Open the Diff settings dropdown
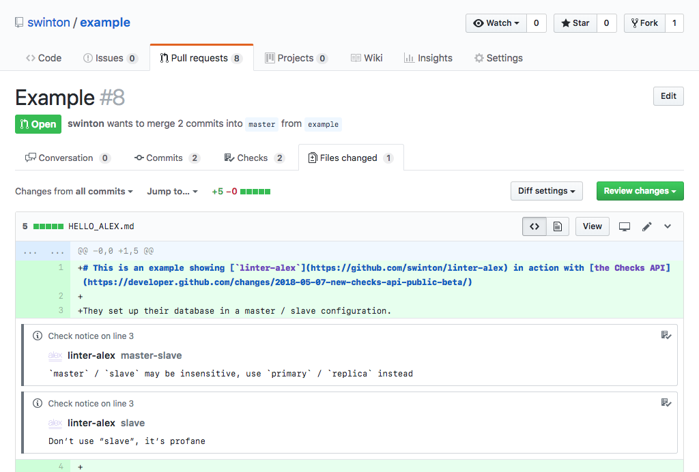Image resolution: width=699 pixels, height=472 pixels. [547, 191]
